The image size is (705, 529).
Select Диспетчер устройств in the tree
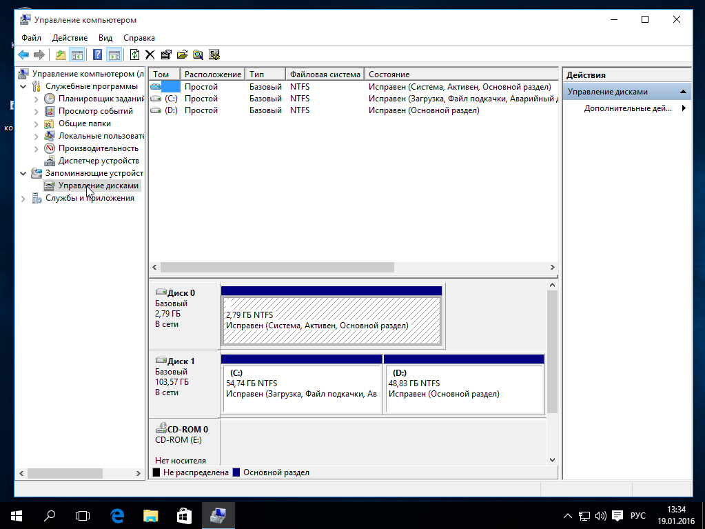[x=98, y=161]
